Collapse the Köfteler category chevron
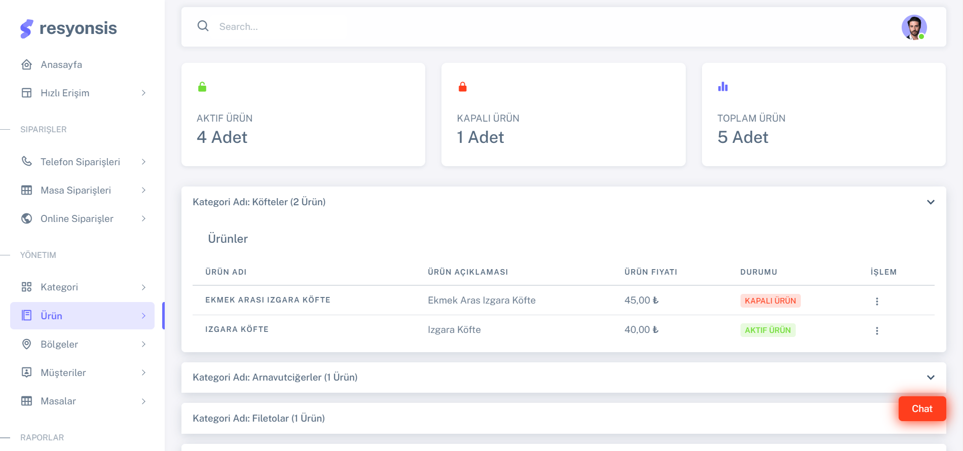963x451 pixels. pos(931,202)
